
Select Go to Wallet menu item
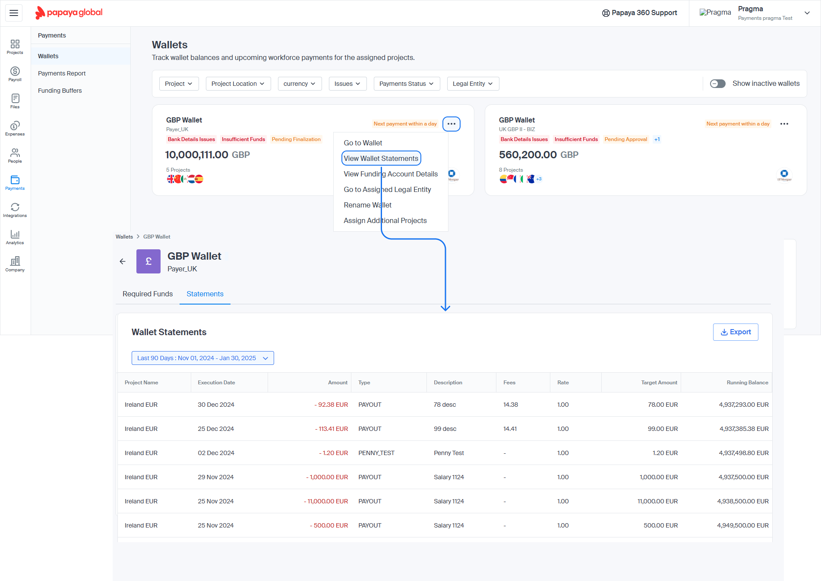tap(363, 143)
